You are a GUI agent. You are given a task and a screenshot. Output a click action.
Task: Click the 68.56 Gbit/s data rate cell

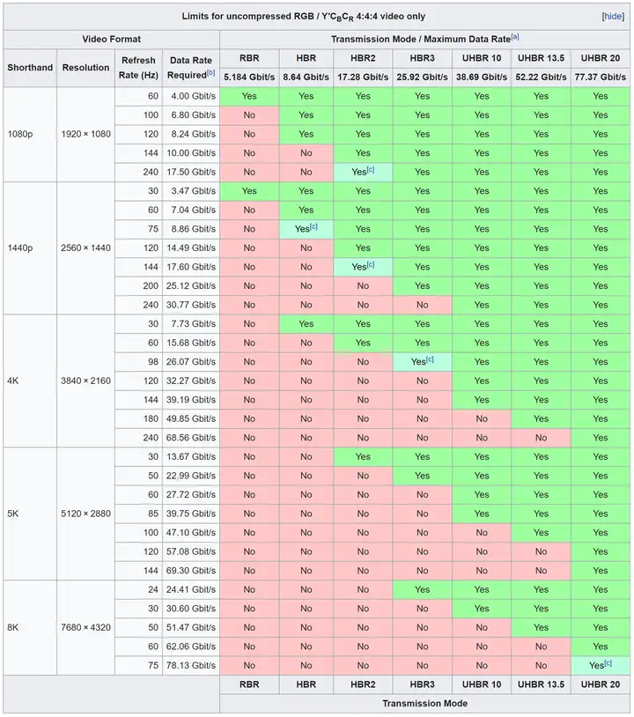[x=191, y=438]
